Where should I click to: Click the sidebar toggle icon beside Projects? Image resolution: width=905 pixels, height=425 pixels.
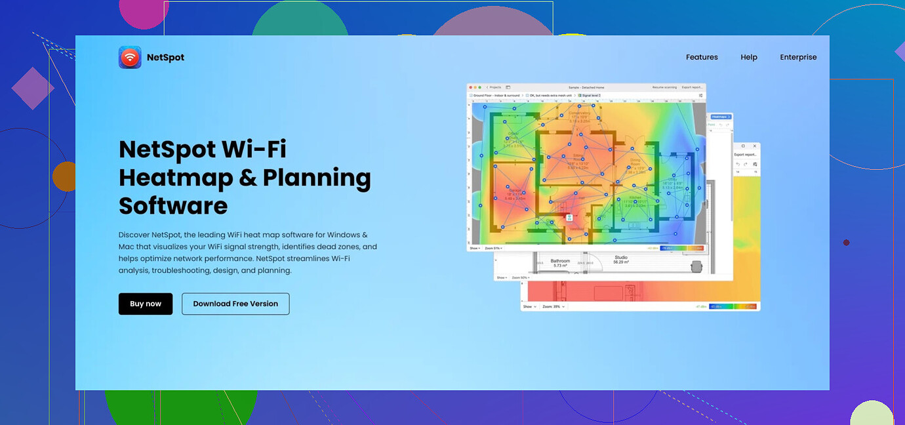coord(508,87)
